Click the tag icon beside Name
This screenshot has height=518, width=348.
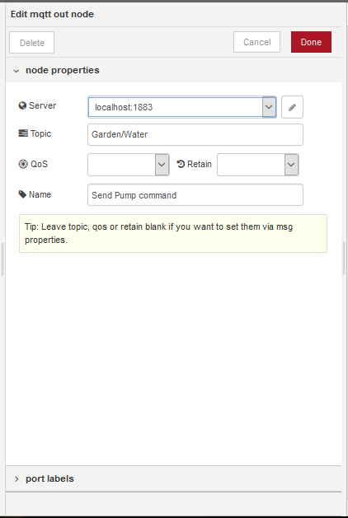(22, 194)
